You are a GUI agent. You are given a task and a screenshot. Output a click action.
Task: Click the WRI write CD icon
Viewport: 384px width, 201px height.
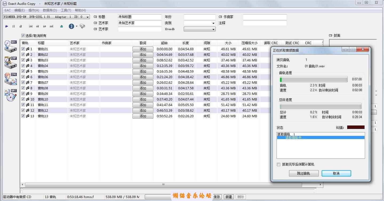click(11, 95)
